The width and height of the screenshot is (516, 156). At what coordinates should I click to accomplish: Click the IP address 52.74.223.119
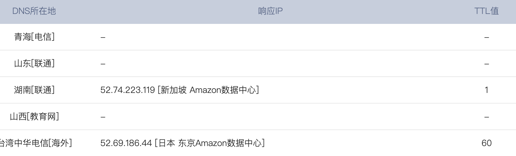tap(127, 90)
